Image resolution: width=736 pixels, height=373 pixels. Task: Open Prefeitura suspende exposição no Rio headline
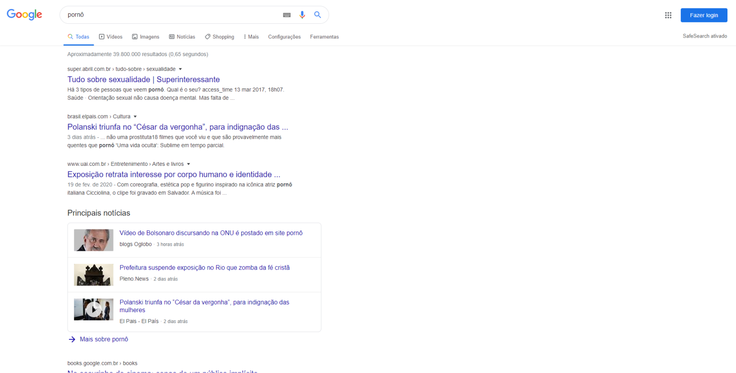[204, 268]
